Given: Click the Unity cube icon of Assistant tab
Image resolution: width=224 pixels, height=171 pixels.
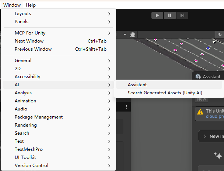Looking at the screenshot, I should (x=198, y=76).
